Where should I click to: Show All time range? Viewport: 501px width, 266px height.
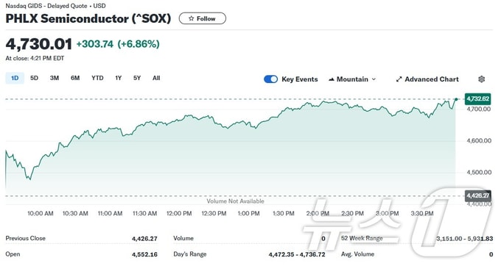click(156, 78)
